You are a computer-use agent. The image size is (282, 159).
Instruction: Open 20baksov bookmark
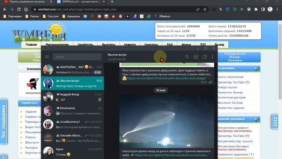pyautogui.click(x=163, y=16)
